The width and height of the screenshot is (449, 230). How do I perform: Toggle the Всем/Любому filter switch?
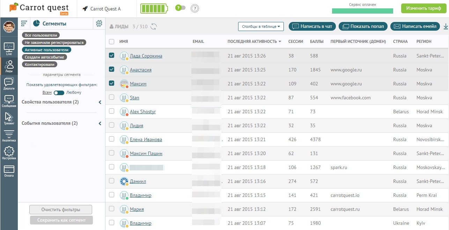point(59,93)
